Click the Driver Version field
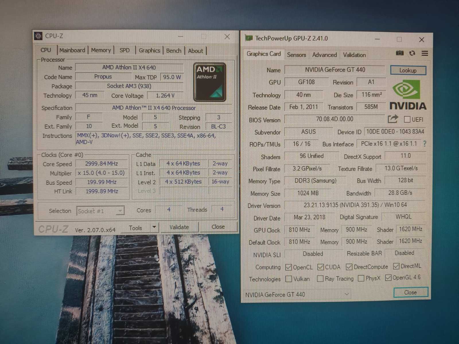The height and width of the screenshot is (344, 459). coord(355,205)
